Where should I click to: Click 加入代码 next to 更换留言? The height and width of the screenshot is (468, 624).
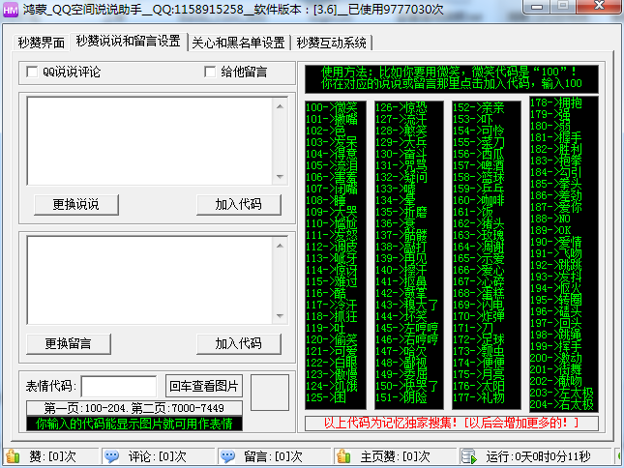(238, 343)
